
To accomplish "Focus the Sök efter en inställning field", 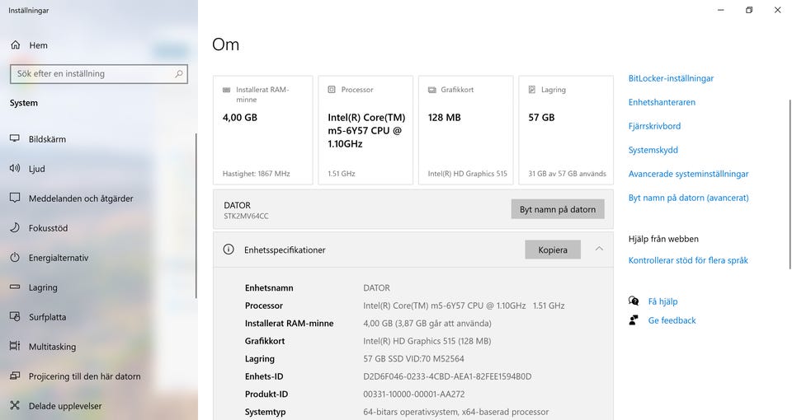I will click(x=91, y=73).
